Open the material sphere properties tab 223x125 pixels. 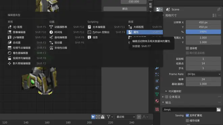point(157,101)
